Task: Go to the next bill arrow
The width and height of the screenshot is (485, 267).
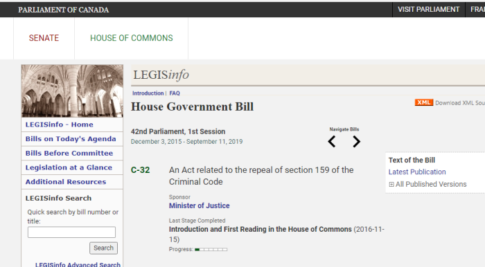Action: 356,142
